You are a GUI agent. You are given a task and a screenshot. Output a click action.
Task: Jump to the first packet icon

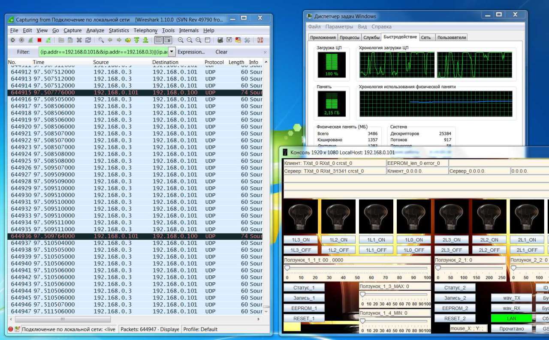pyautogui.click(x=137, y=40)
